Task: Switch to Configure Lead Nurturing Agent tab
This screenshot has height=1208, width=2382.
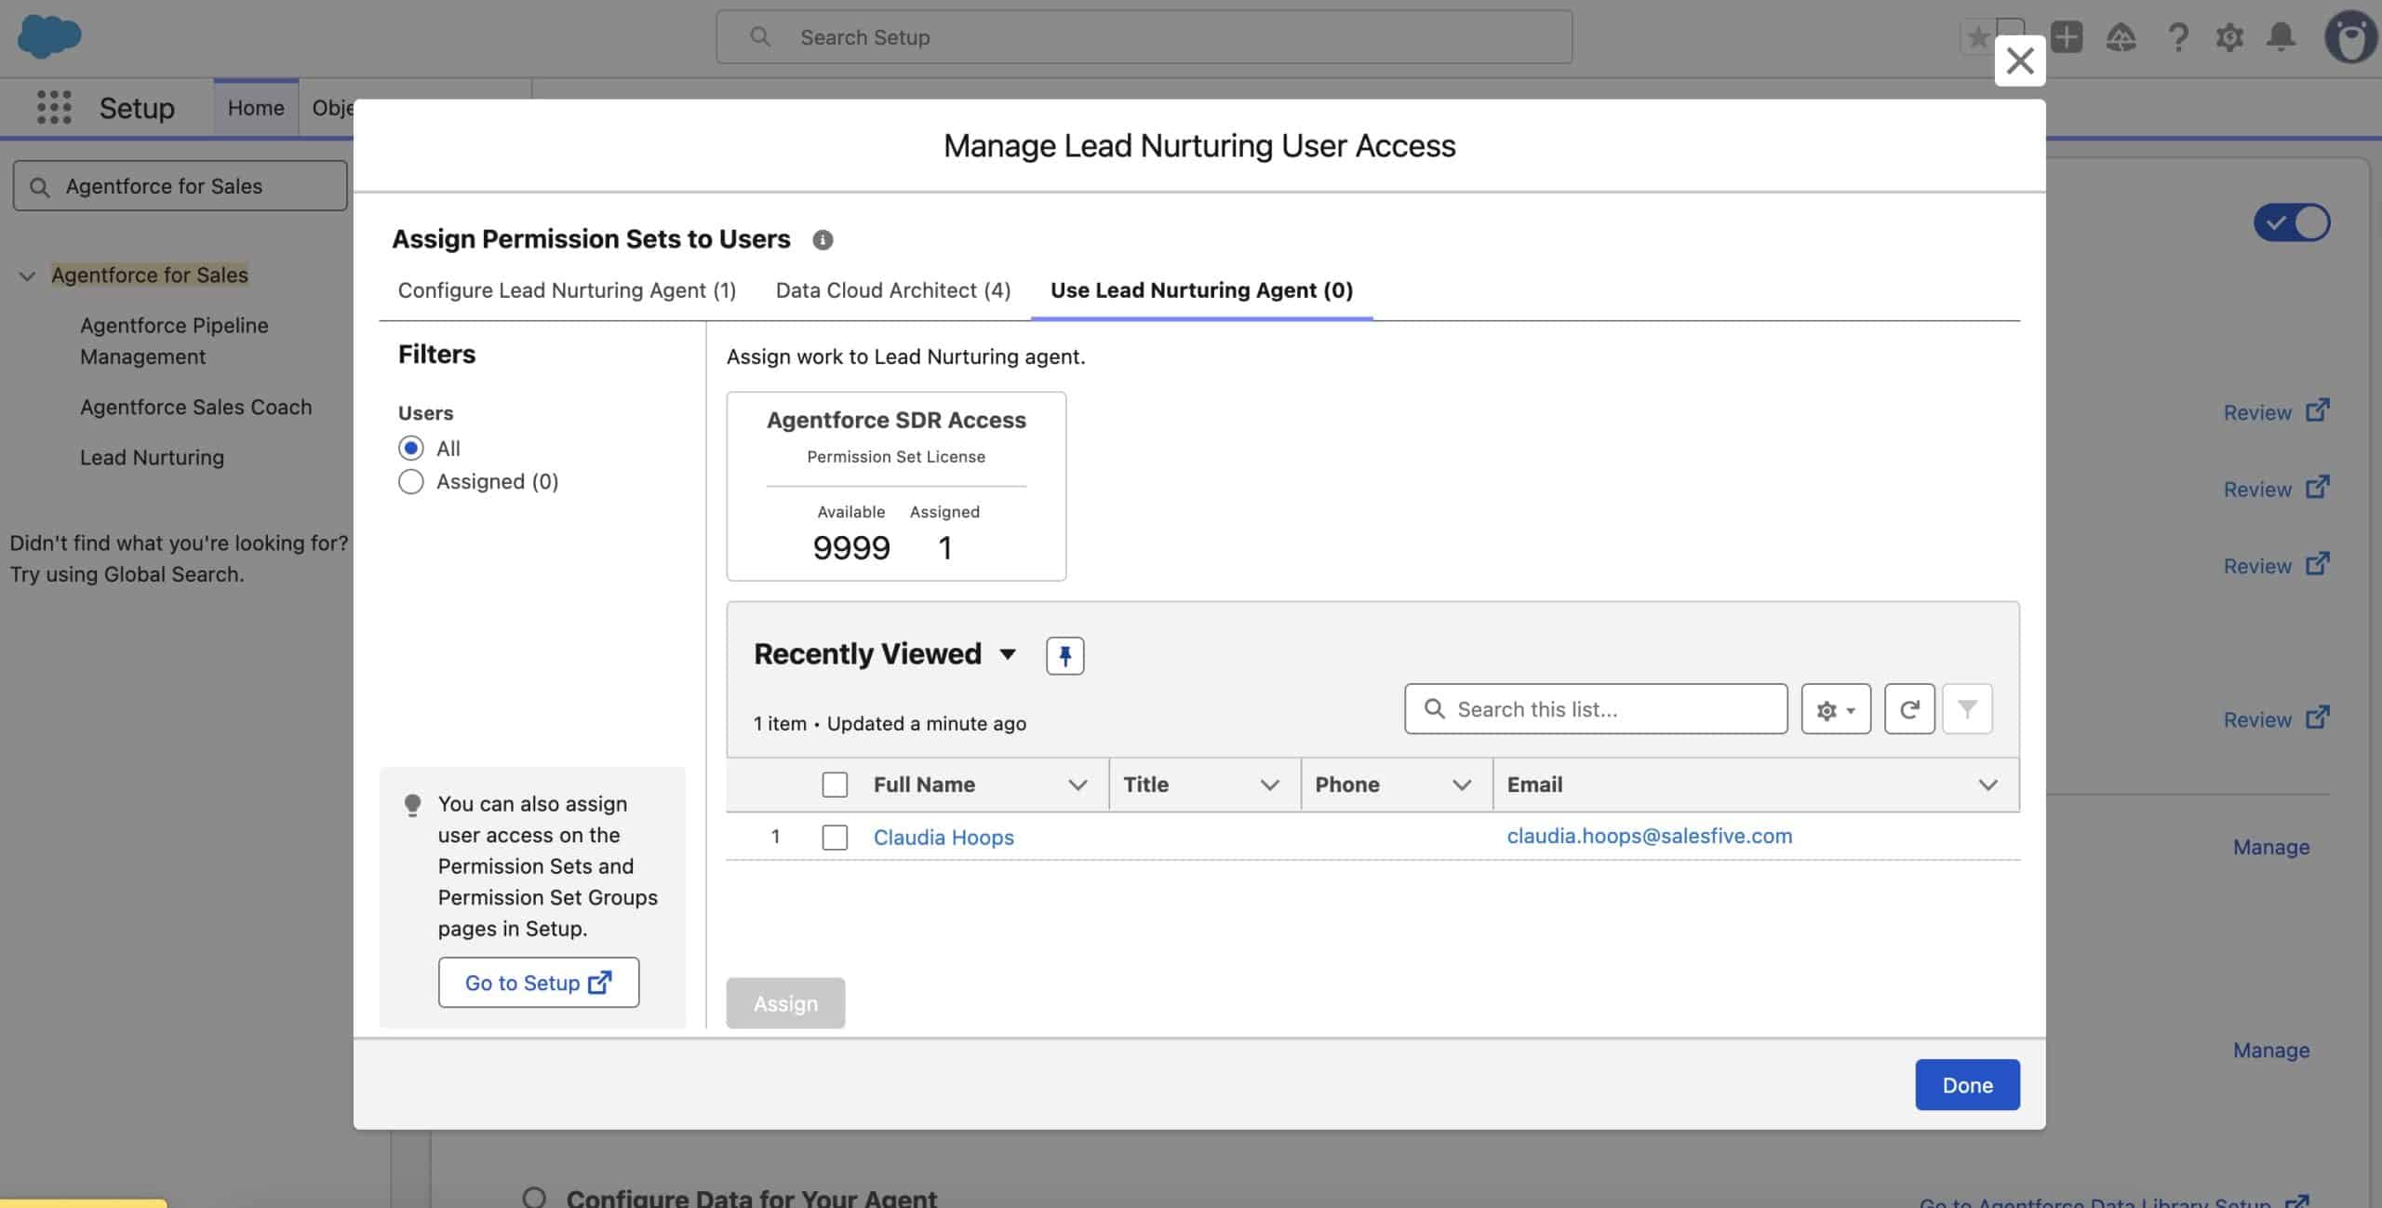Action: point(567,290)
